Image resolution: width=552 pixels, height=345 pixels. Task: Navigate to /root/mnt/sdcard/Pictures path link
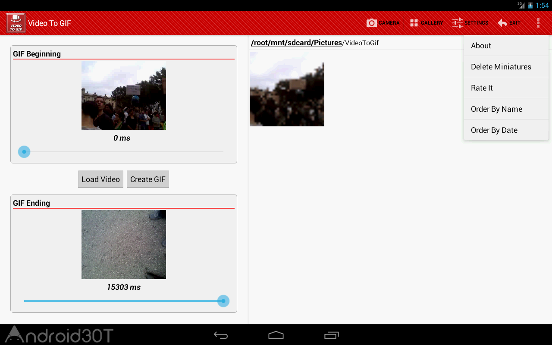click(x=296, y=43)
